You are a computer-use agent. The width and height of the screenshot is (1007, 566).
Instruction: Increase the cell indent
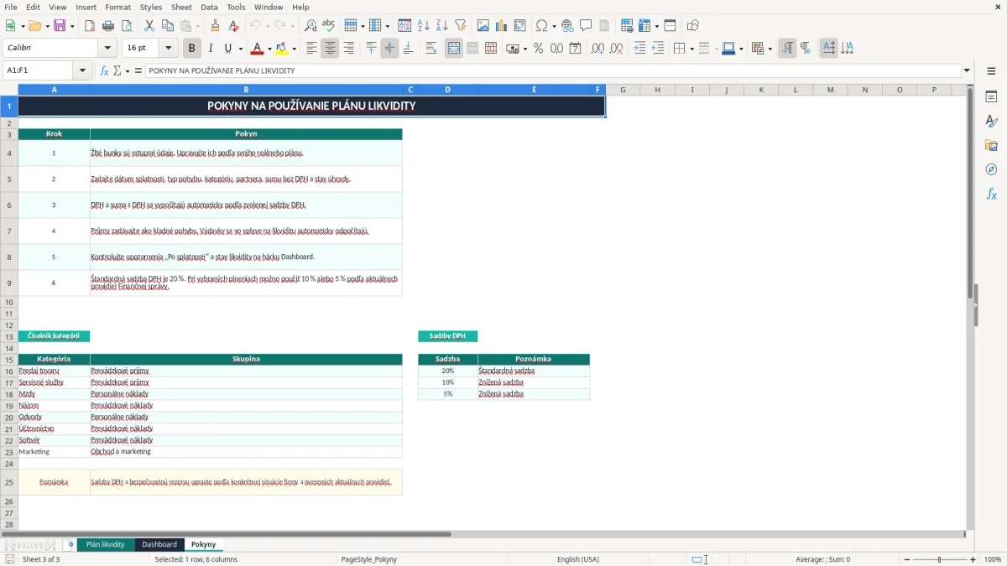tap(639, 49)
